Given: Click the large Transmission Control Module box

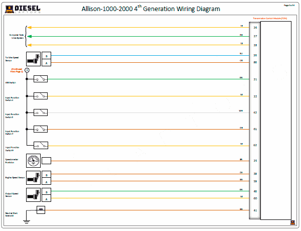Looking at the screenshot, I should click(x=275, y=121).
